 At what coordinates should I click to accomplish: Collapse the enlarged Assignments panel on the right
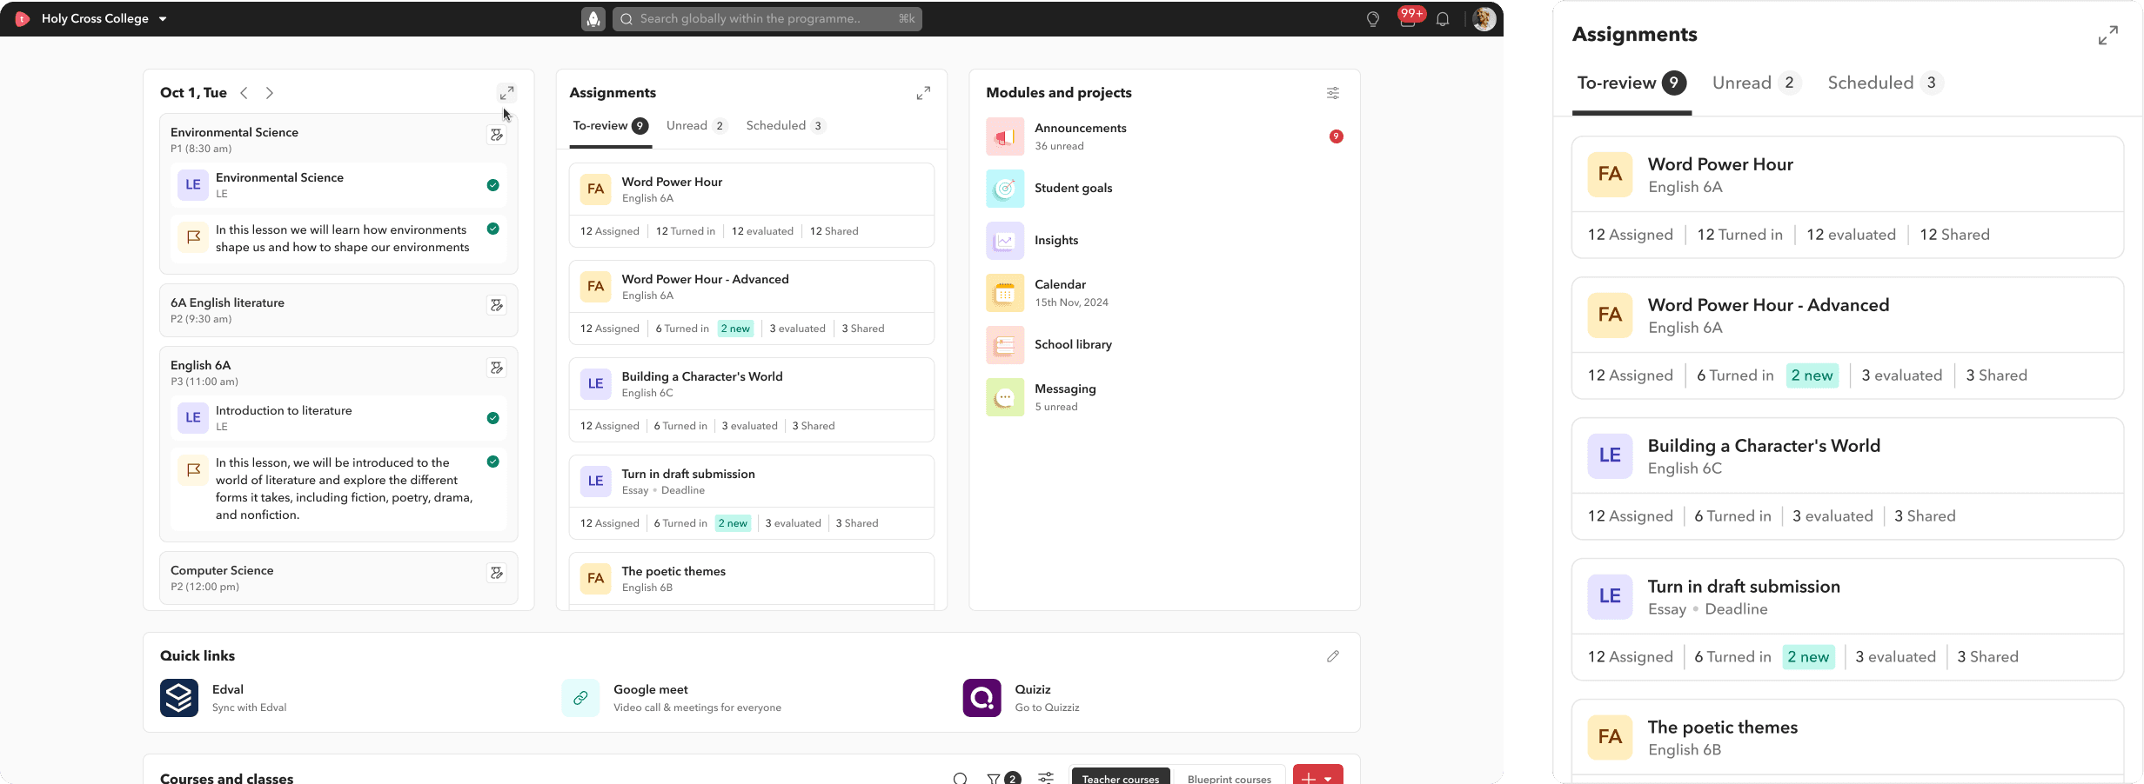[2107, 36]
